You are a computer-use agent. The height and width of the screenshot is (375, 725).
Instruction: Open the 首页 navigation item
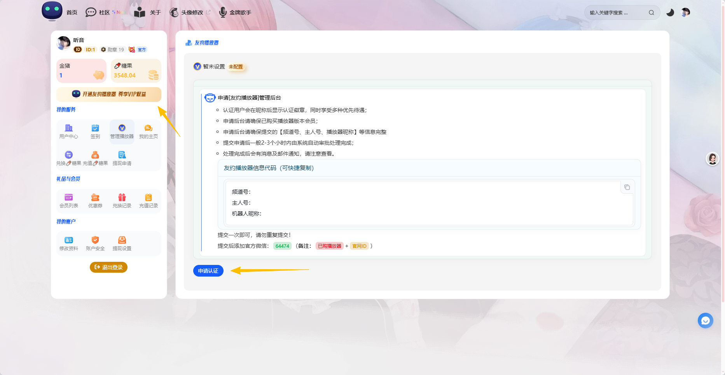72,12
